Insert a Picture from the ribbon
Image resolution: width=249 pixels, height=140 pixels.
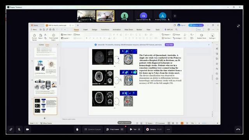pos(176,35)
